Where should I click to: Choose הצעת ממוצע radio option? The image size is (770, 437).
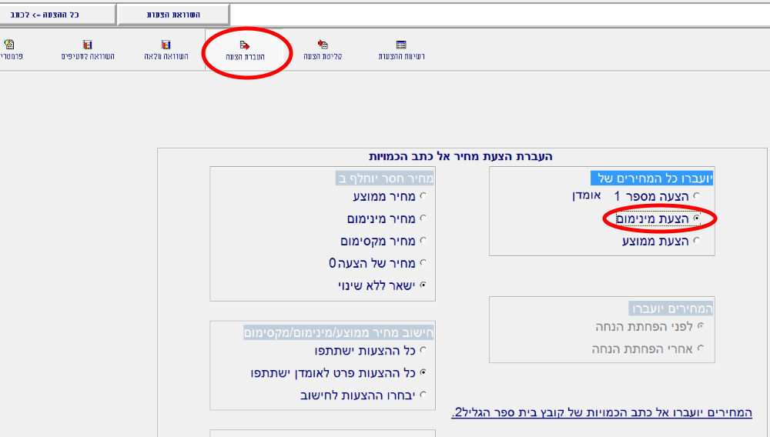point(698,242)
